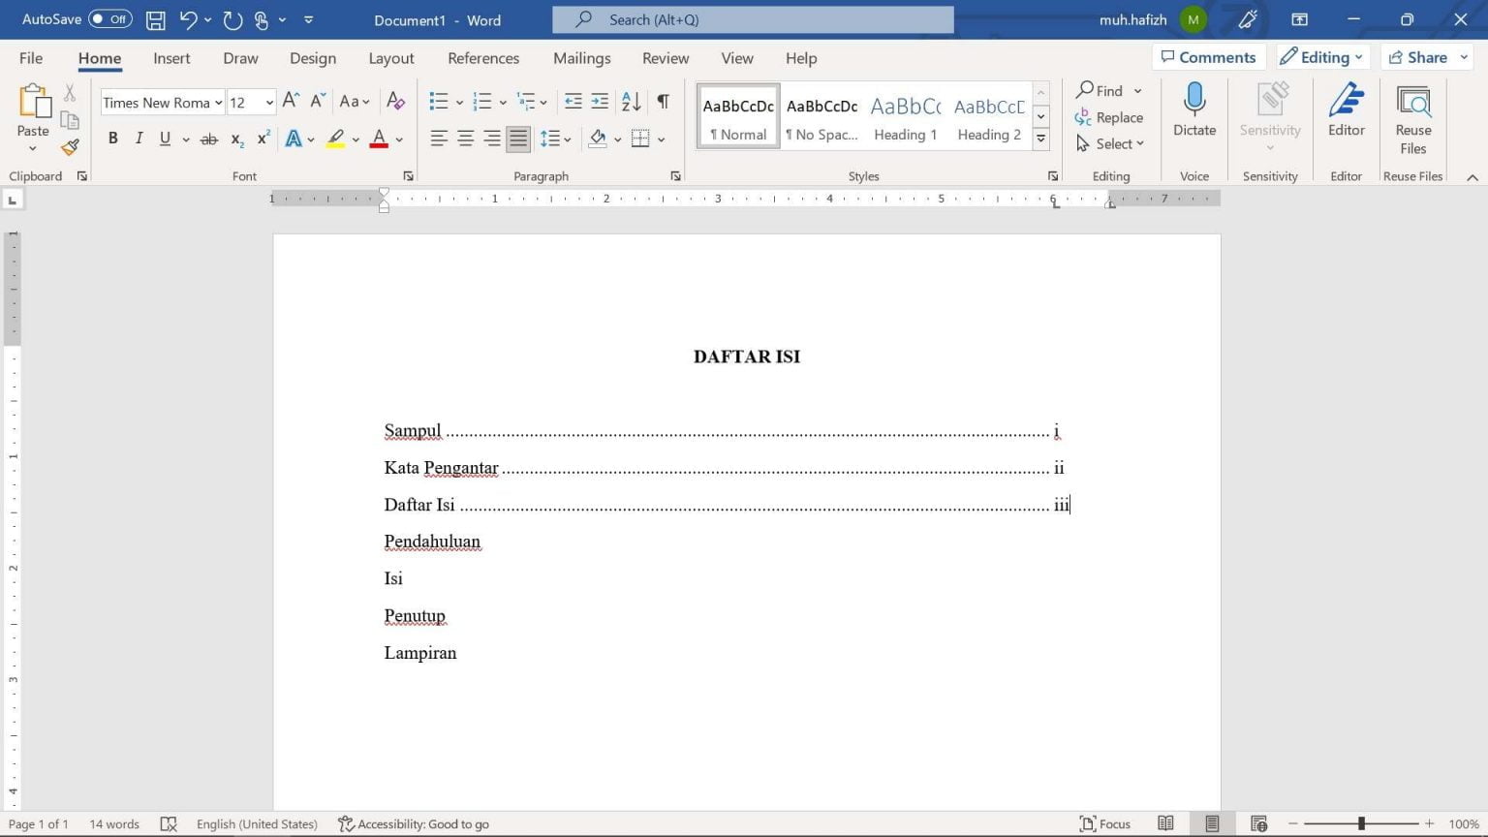Open the line spacing dropdown
Image resolution: width=1488 pixels, height=837 pixels.
(555, 139)
